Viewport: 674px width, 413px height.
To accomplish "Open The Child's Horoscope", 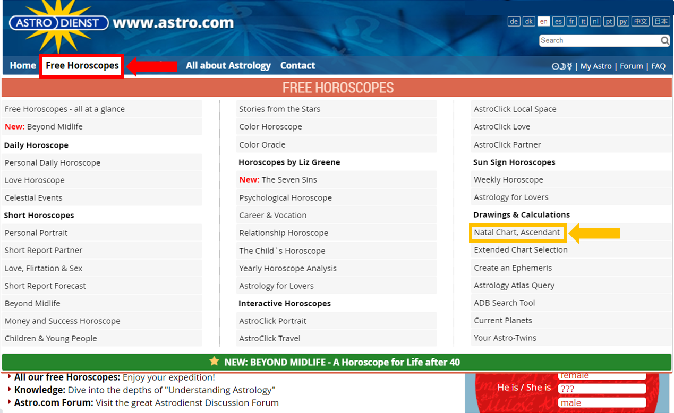I will point(337,251).
